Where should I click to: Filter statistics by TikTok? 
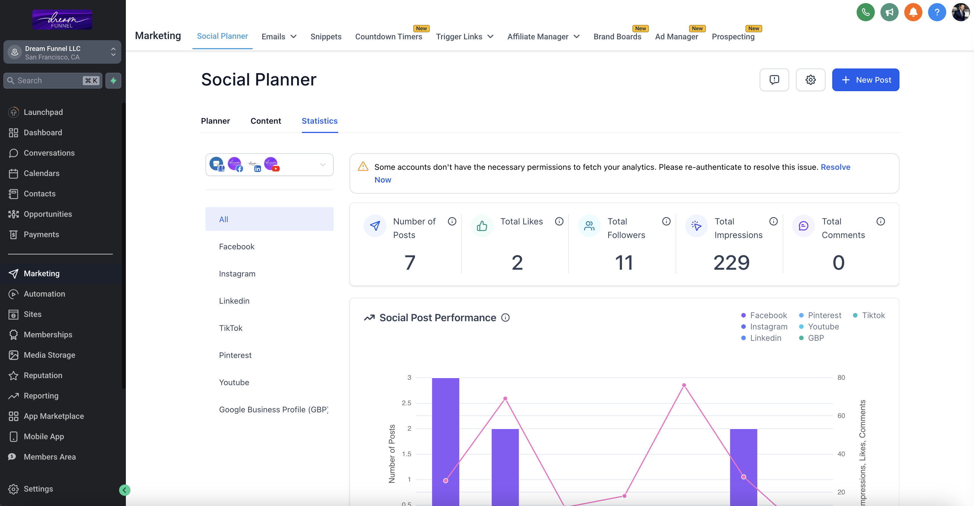[231, 328]
